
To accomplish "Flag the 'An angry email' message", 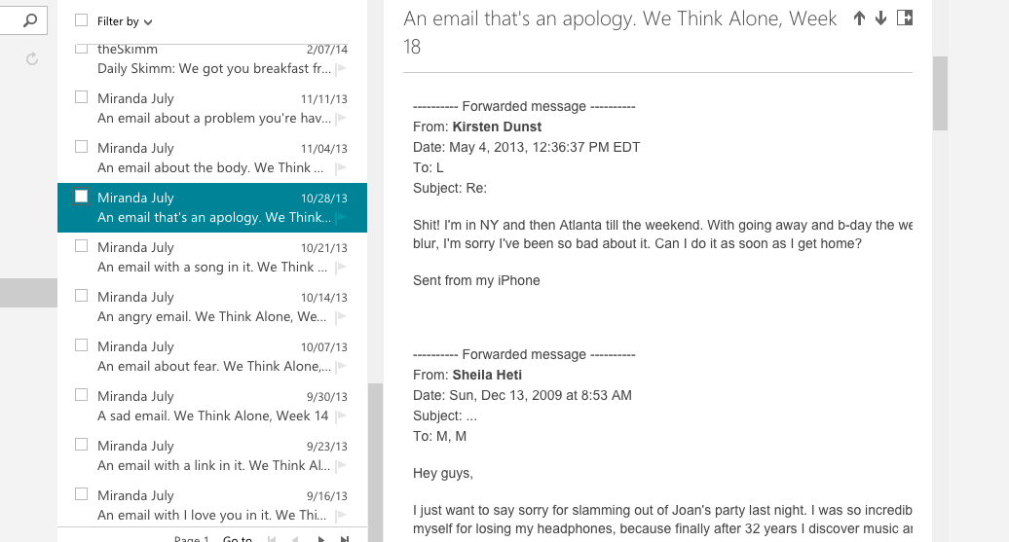I will tap(341, 317).
